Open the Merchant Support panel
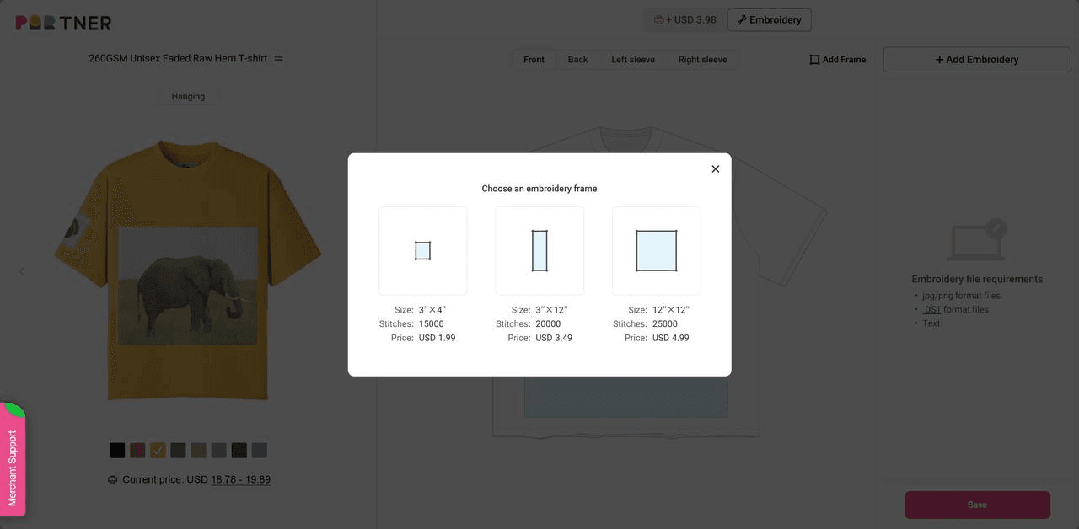Viewport: 1079px width, 529px height. point(13,460)
